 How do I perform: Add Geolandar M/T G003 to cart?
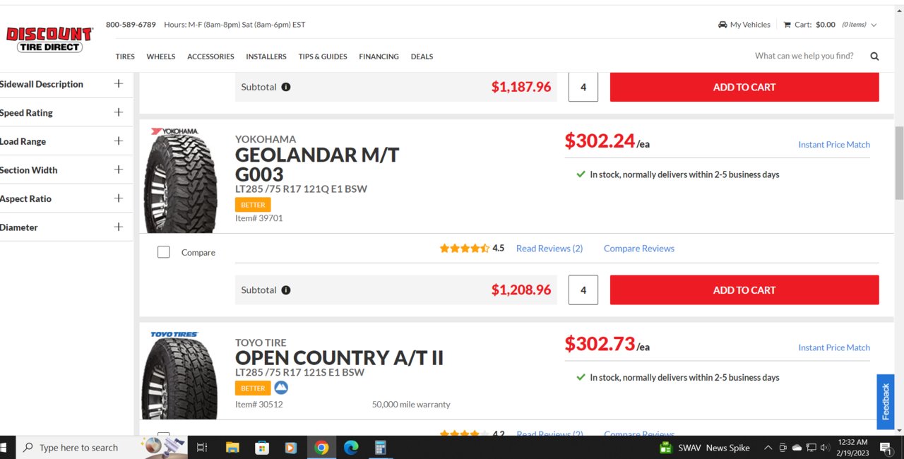(744, 290)
